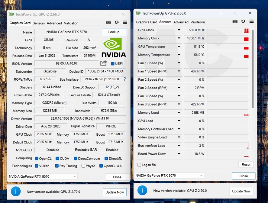Enable the Log to file checkbox
This screenshot has height=203, width=268.
point(139,165)
